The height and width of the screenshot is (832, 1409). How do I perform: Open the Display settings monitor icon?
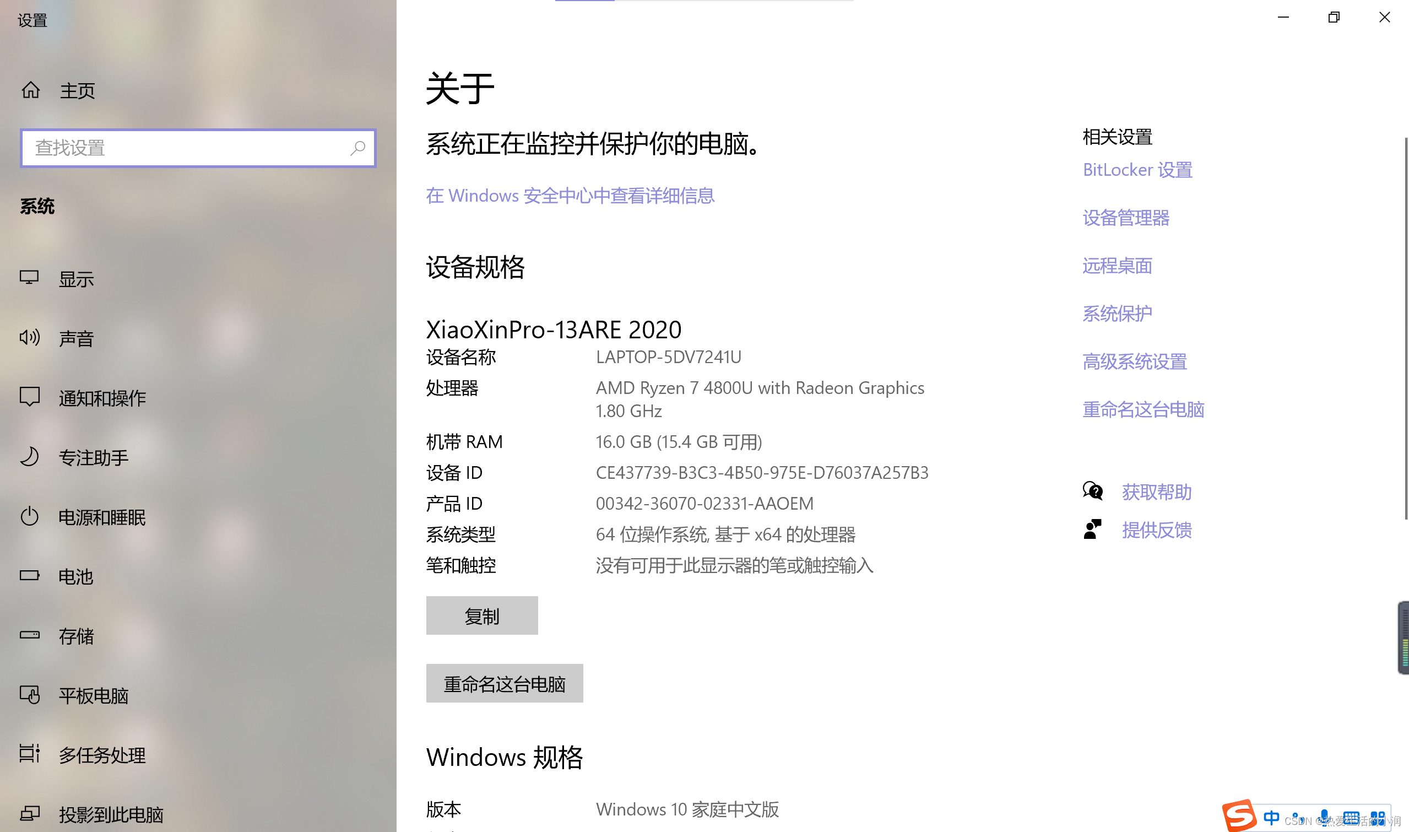tap(29, 278)
